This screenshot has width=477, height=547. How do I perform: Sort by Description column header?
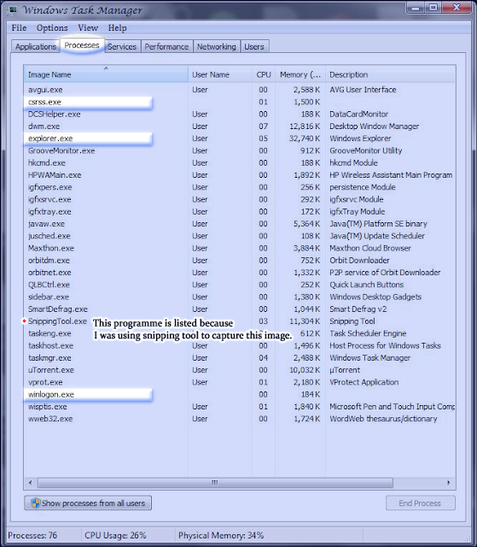coord(390,74)
